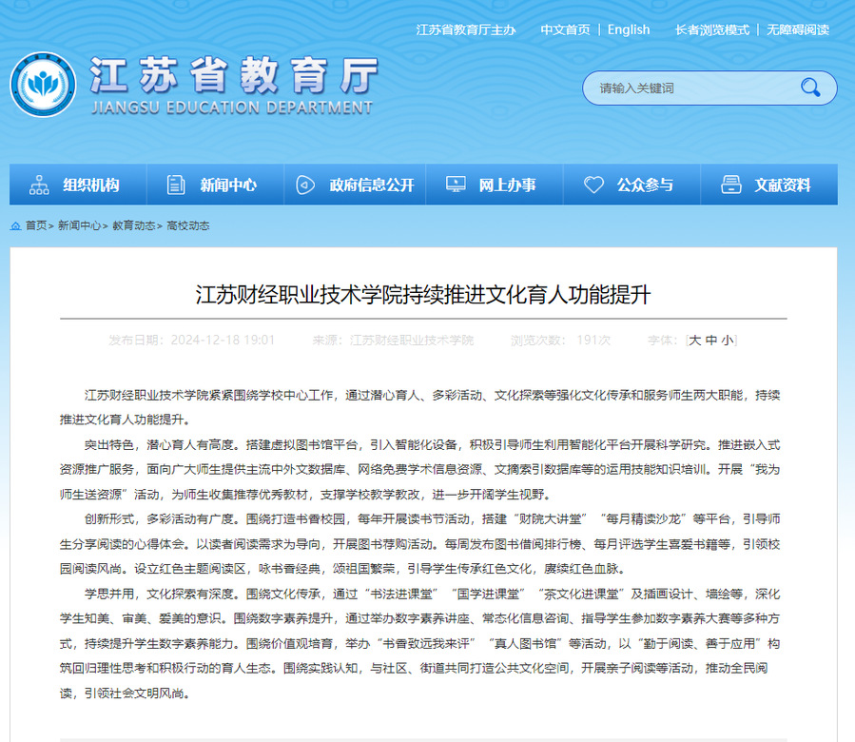Set font size to 大

[694, 340]
